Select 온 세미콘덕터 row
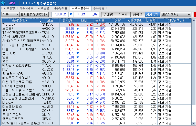 [x=97, y=115]
